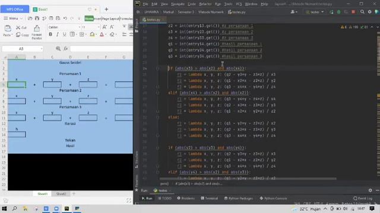380x213 pixels.
Task: Open the Python Packages tab
Action: [238, 198]
